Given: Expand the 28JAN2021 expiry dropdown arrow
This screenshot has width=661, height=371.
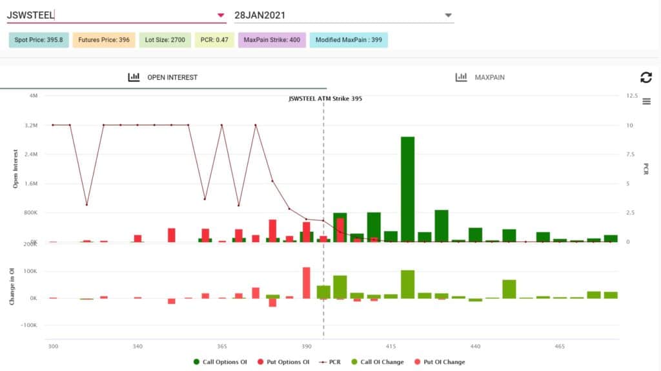Looking at the screenshot, I should point(448,15).
